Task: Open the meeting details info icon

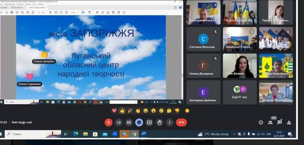Action: click(x=261, y=123)
